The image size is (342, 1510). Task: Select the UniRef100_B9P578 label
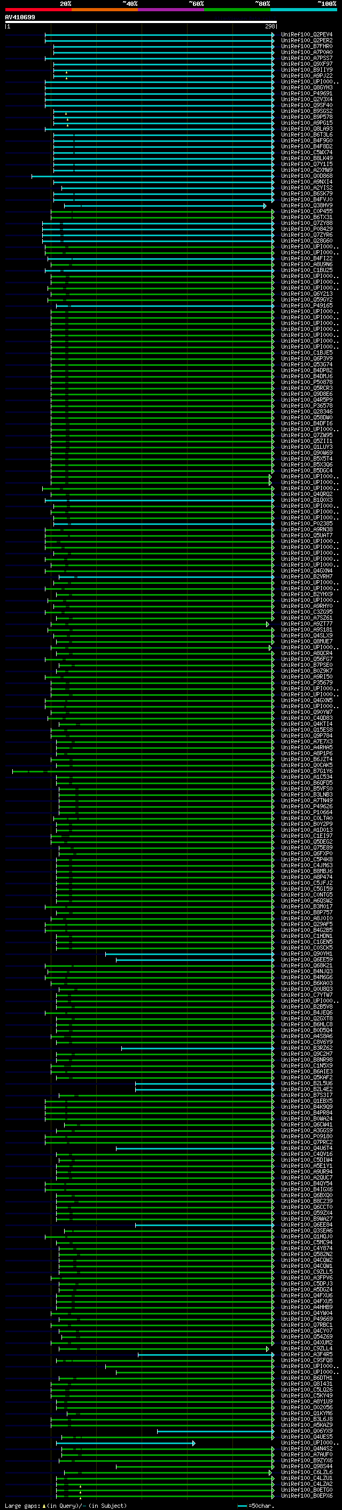click(307, 117)
